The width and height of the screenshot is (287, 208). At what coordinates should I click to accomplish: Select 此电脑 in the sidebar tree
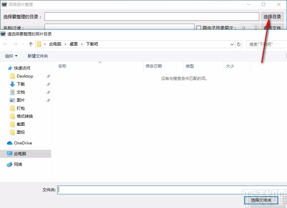[x=21, y=153]
